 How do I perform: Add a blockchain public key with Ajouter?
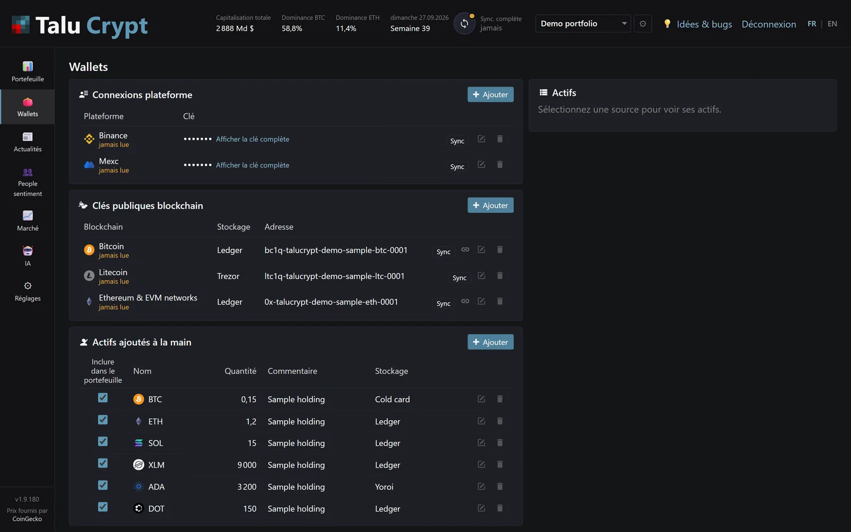490,205
